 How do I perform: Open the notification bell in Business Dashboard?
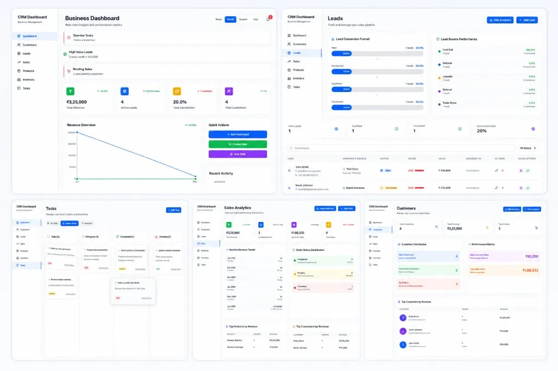pyautogui.click(x=268, y=19)
